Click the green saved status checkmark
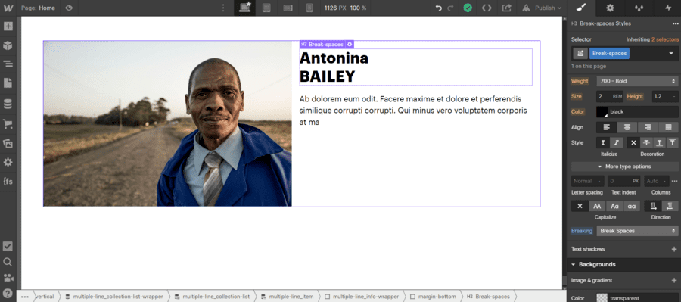Viewport: 681px width, 302px height. point(468,8)
